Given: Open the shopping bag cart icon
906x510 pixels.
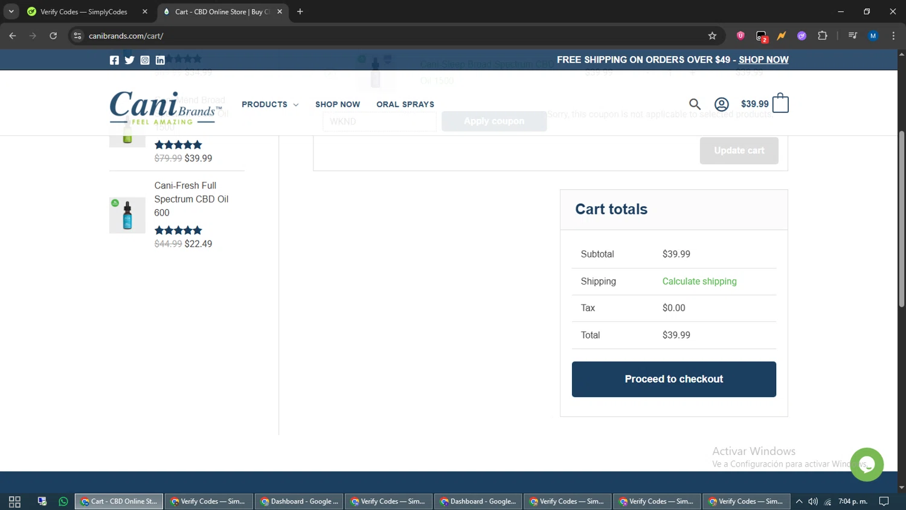Looking at the screenshot, I should click(780, 103).
